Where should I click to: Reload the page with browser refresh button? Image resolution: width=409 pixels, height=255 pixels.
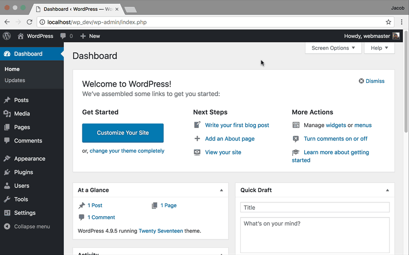click(29, 22)
